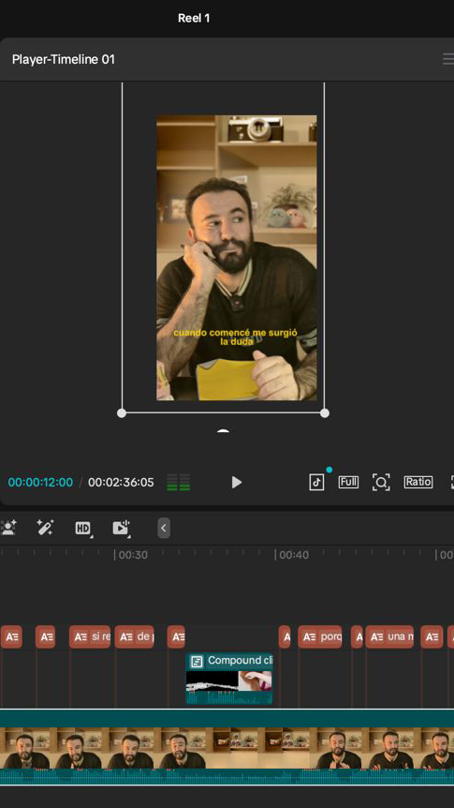Select subtitle clip between 'porq' and 'una m'
The image size is (454, 808).
point(358,636)
